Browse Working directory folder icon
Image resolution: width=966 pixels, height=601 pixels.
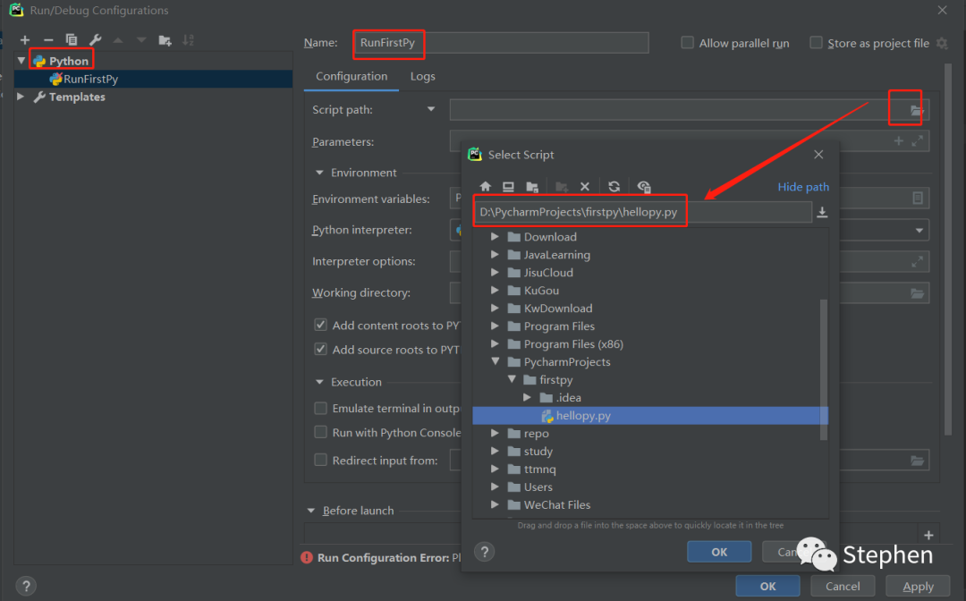pyautogui.click(x=918, y=293)
